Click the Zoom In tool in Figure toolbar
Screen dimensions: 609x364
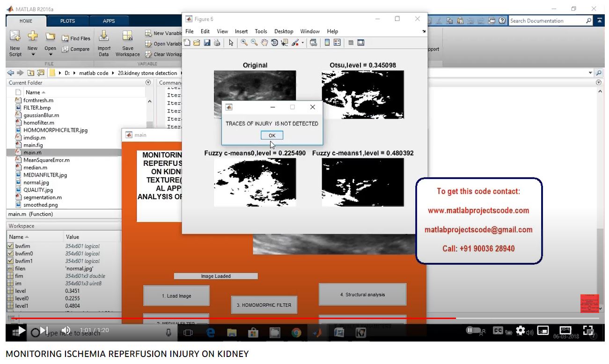(244, 43)
